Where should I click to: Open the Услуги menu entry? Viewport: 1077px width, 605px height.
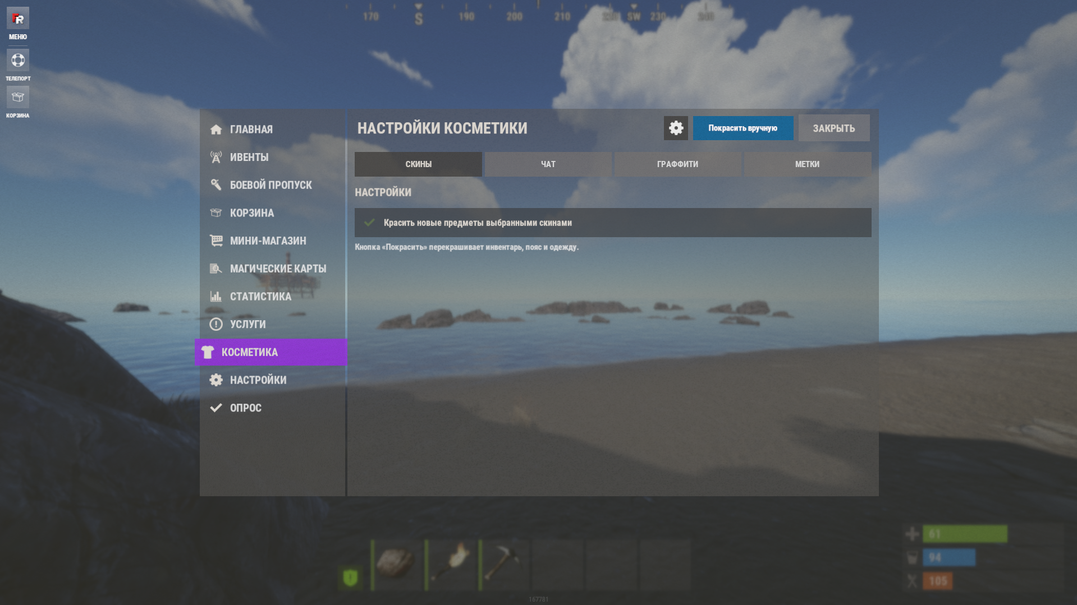coord(273,324)
